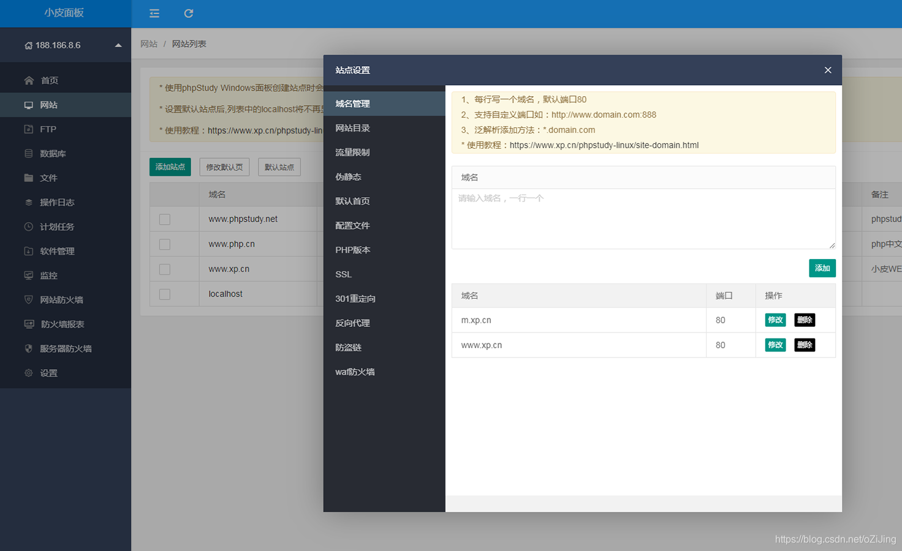The image size is (902, 551).
Task: Click the 软件管理 download icon
Action: (x=29, y=251)
